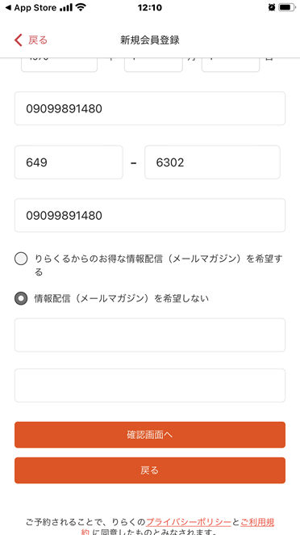Tap the battery indicator icon
300x535 pixels.
point(287,7)
